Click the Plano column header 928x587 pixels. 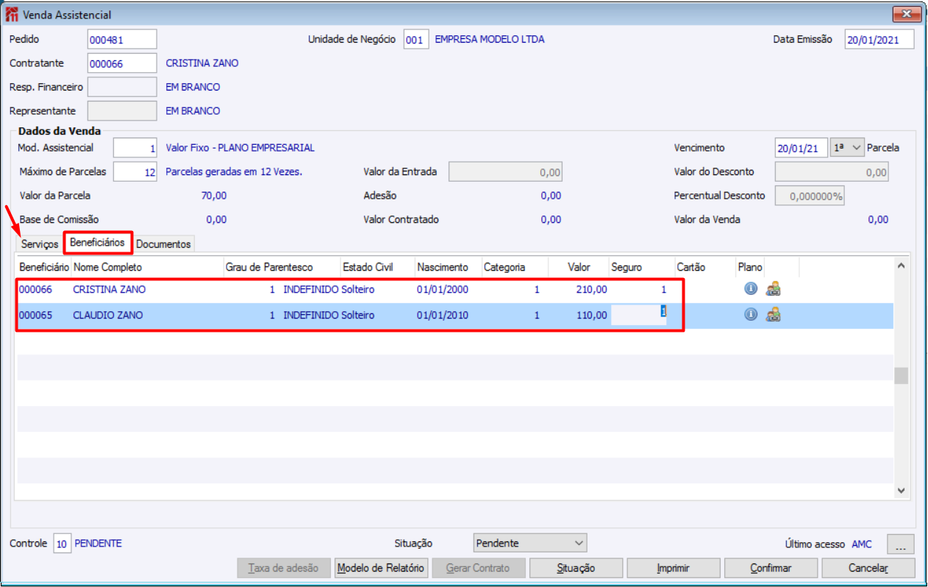(x=750, y=267)
